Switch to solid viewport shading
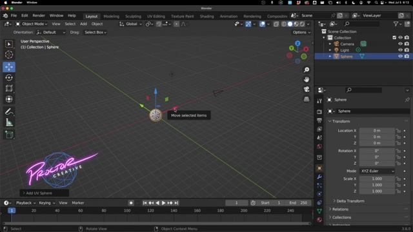This screenshot has height=232, width=413. (x=290, y=24)
